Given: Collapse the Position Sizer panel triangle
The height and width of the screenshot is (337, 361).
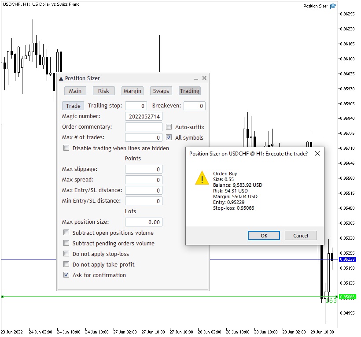Looking at the screenshot, I should point(61,78).
